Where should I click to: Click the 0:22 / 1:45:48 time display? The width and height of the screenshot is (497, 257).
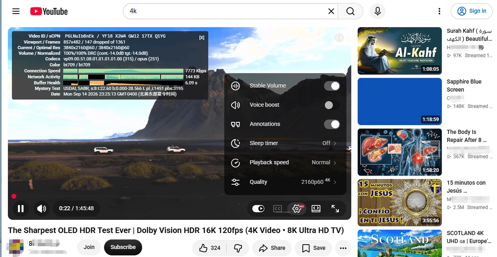77,209
